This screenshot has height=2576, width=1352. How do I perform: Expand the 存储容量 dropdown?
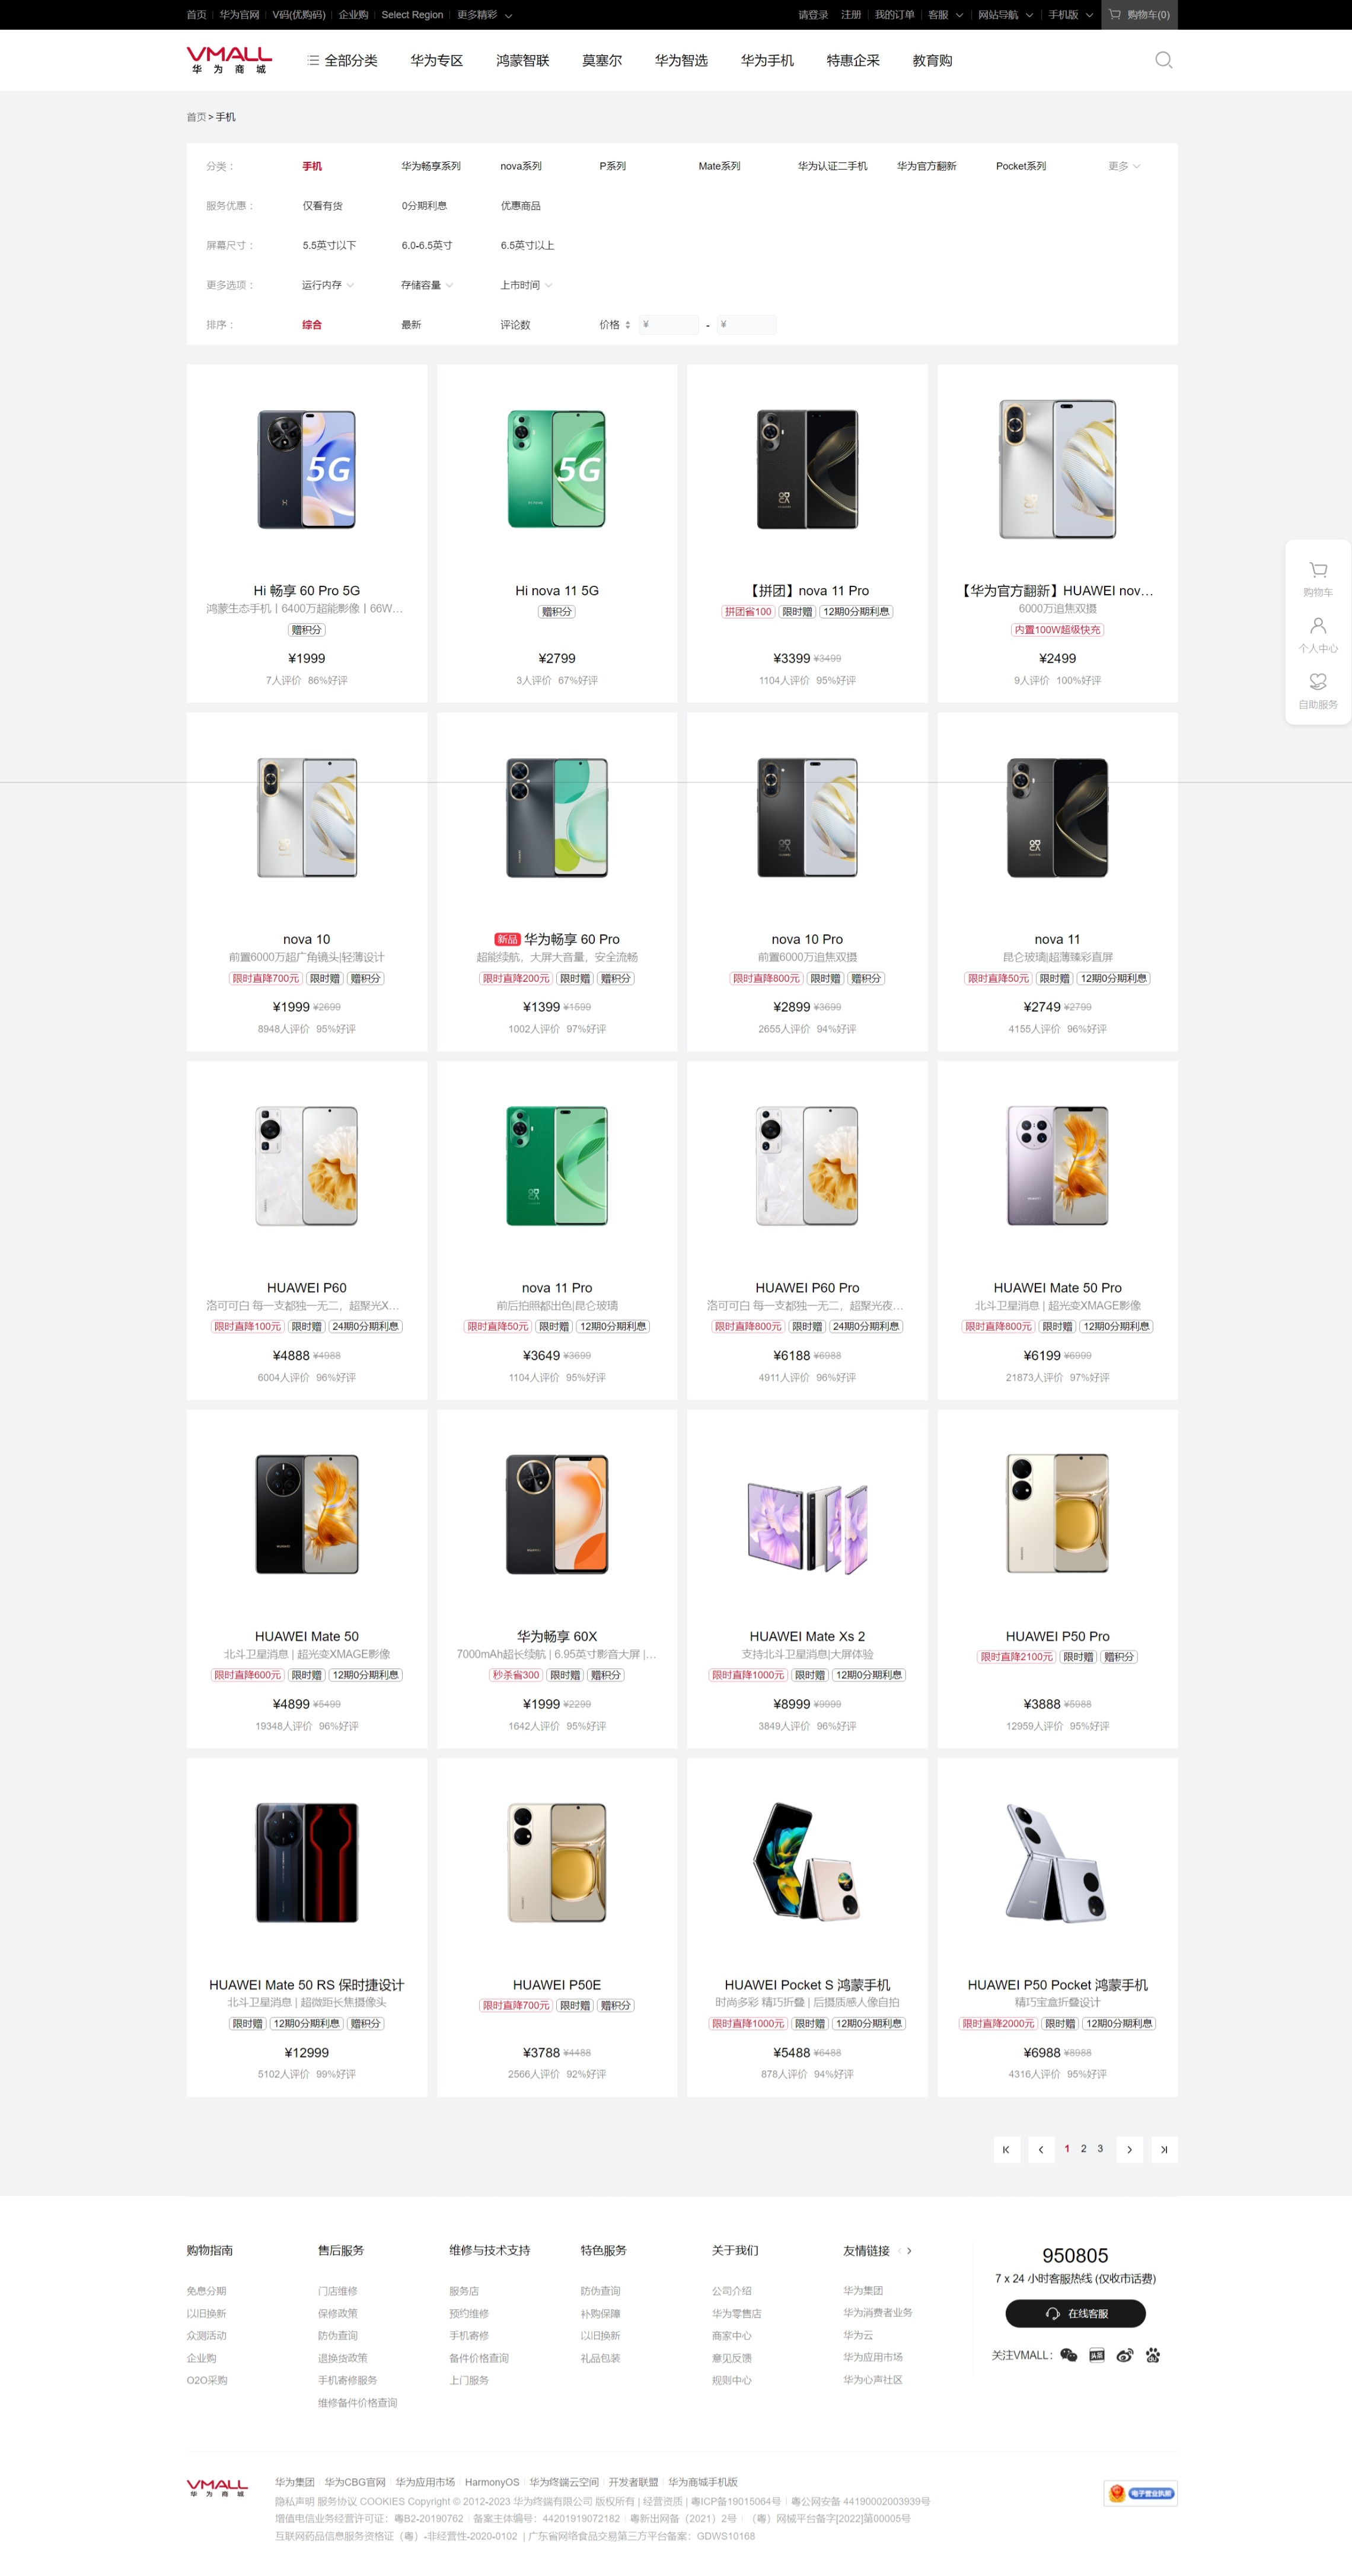point(427,285)
